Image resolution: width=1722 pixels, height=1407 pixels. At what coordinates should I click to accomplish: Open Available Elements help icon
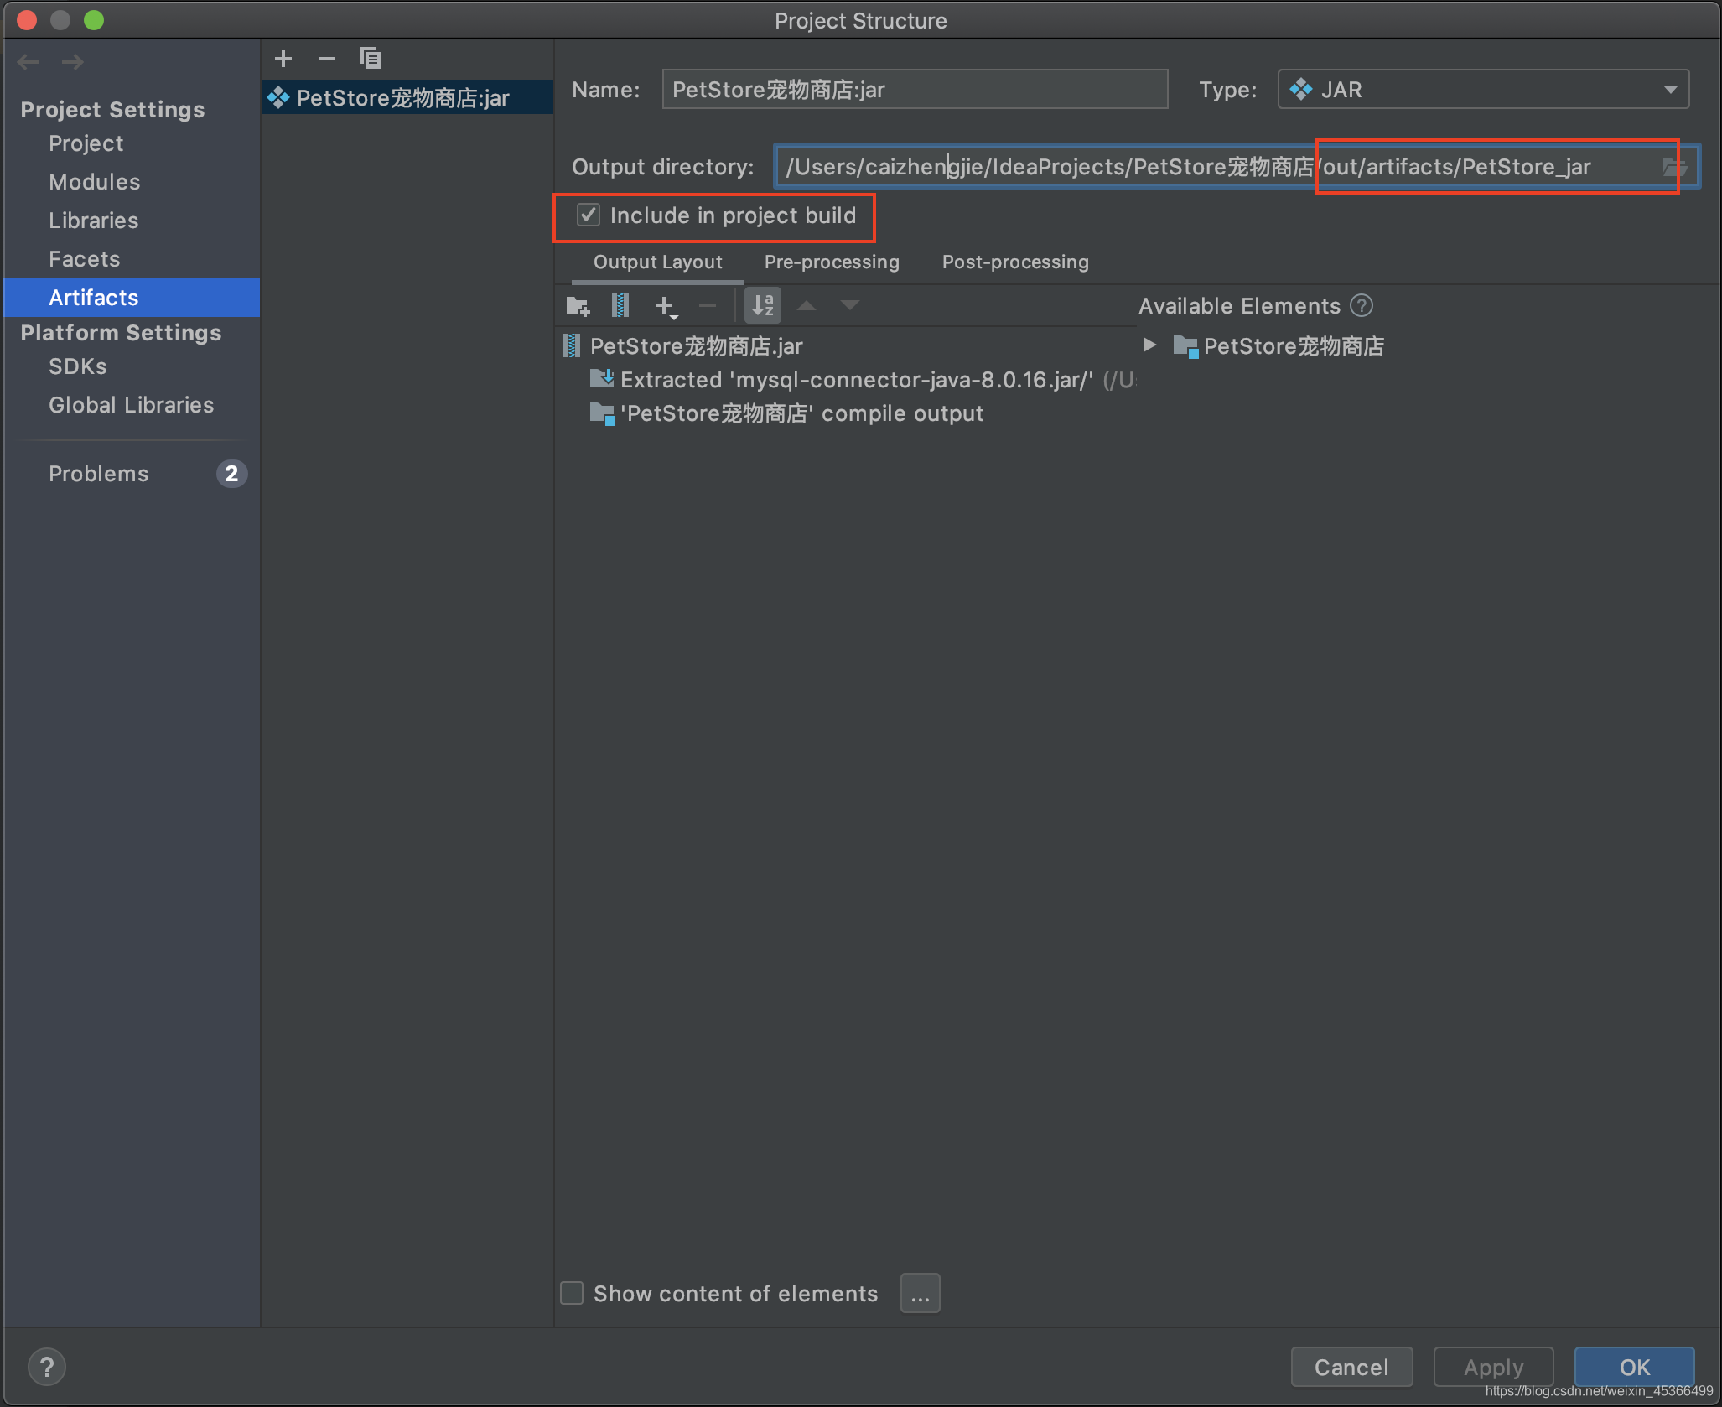(1362, 306)
